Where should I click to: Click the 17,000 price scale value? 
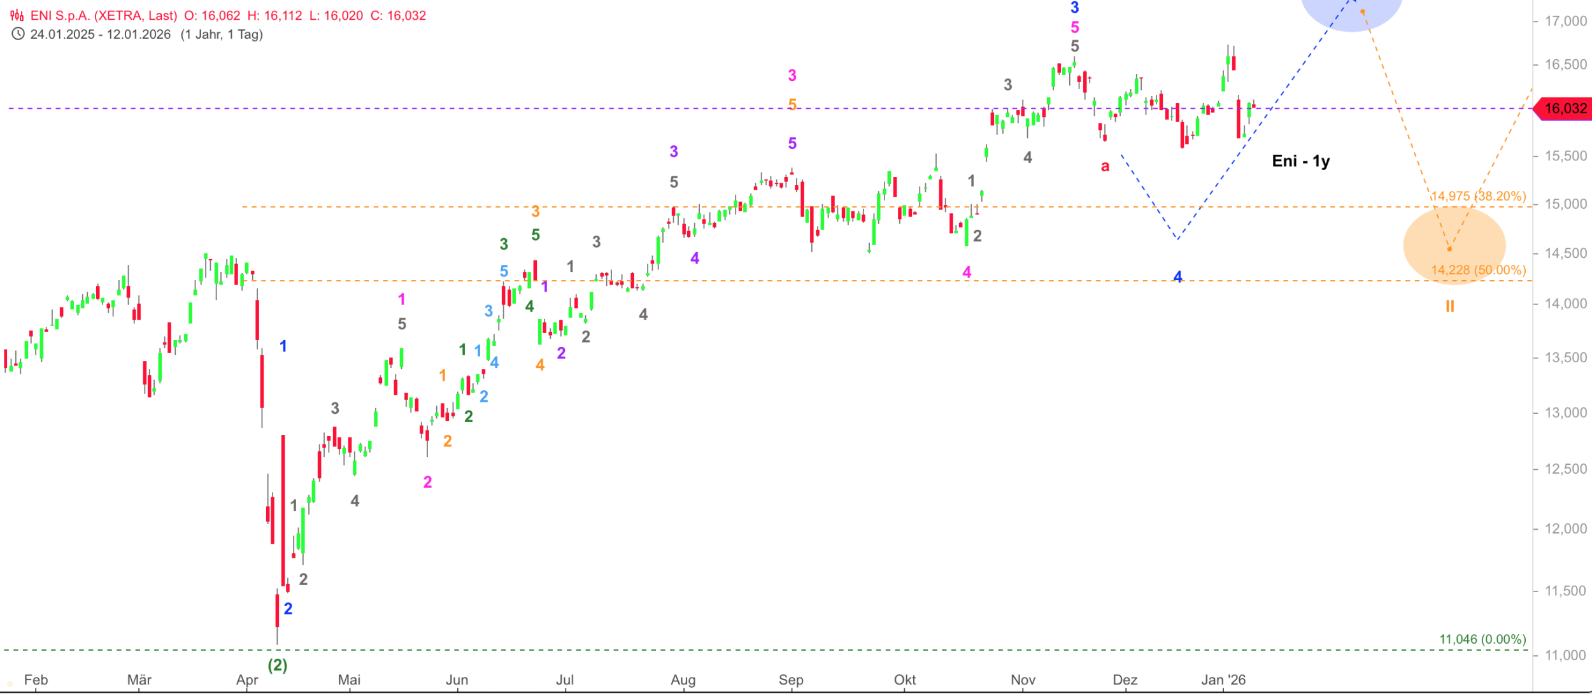tap(1565, 21)
